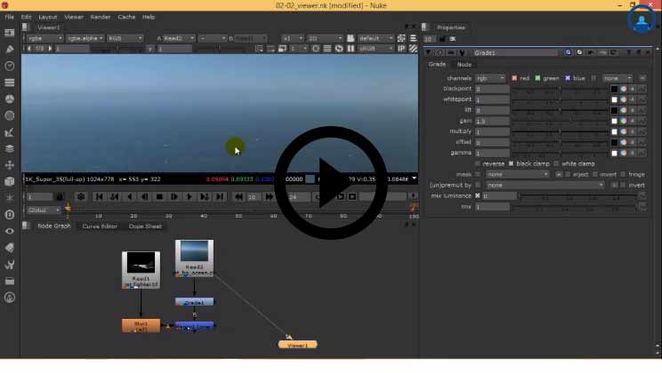Image resolution: width=662 pixels, height=373 pixels.
Task: Open gain color wheel picker
Action: point(623,121)
